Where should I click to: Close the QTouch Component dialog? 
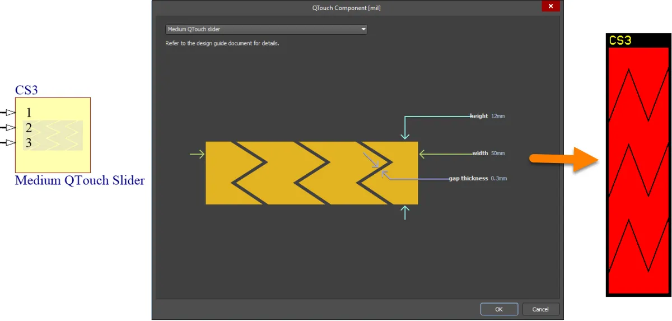(x=551, y=6)
